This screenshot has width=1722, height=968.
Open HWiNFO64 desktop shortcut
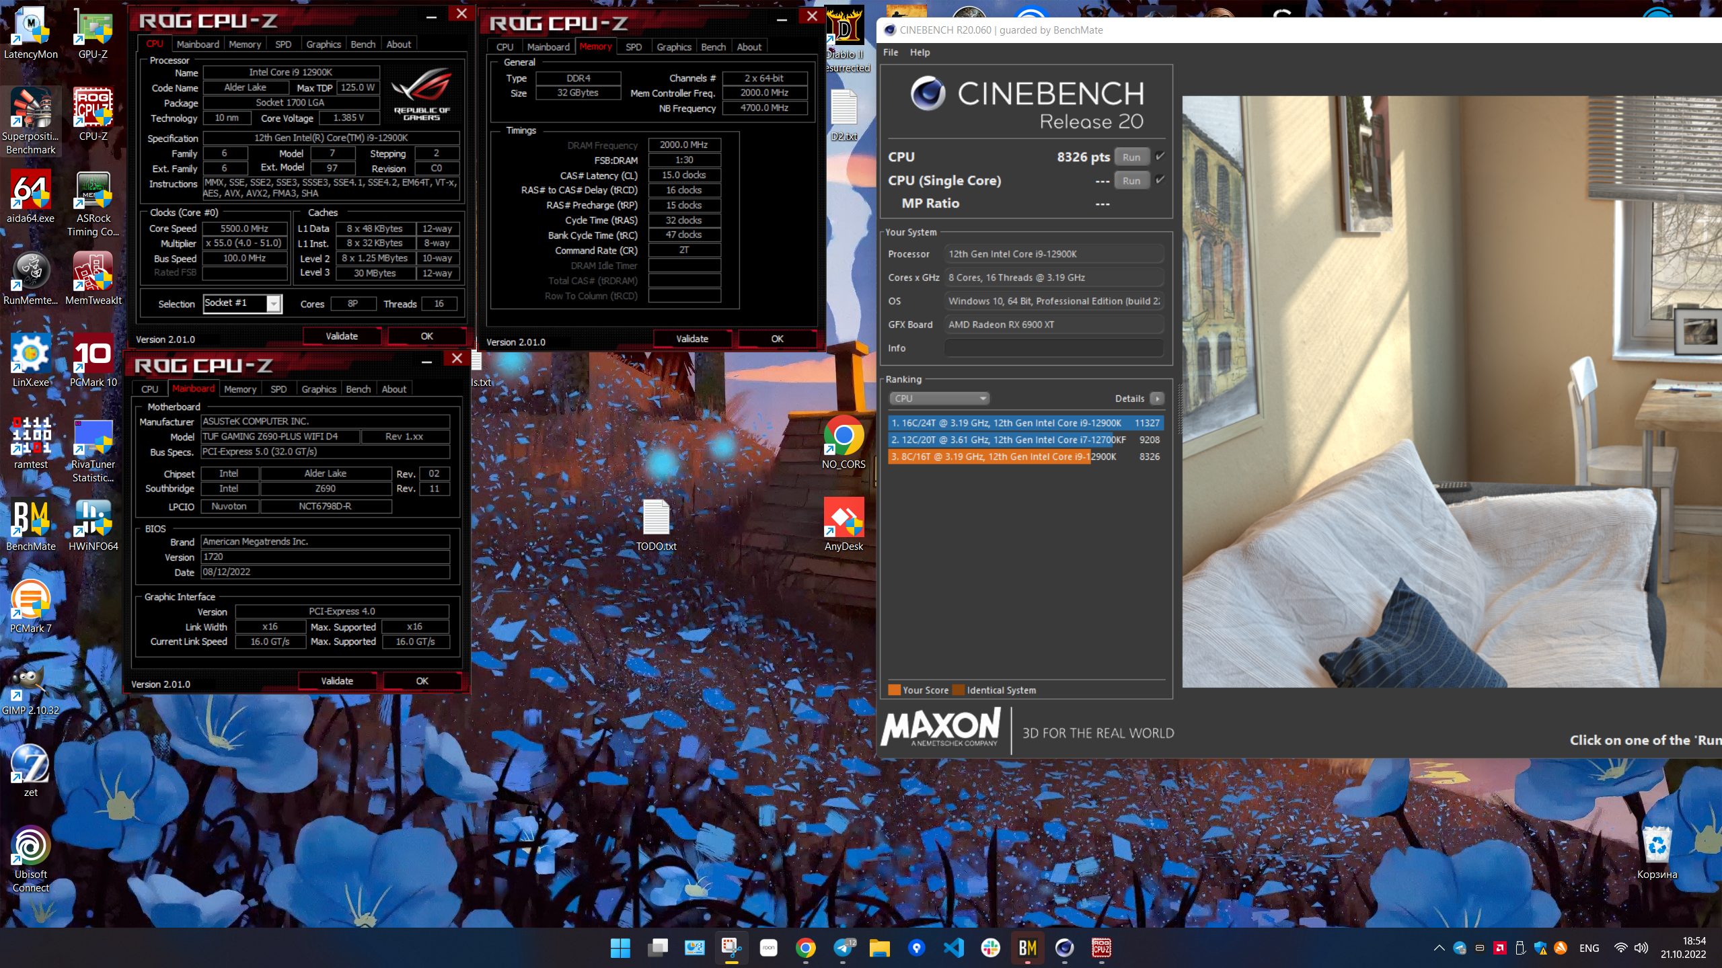tap(93, 524)
